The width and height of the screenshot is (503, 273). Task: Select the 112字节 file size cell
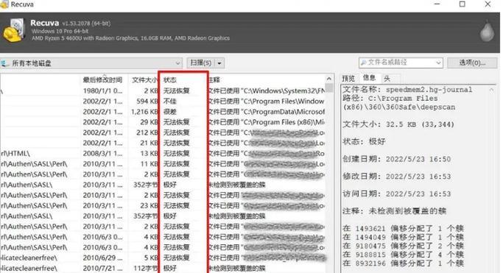(146, 268)
